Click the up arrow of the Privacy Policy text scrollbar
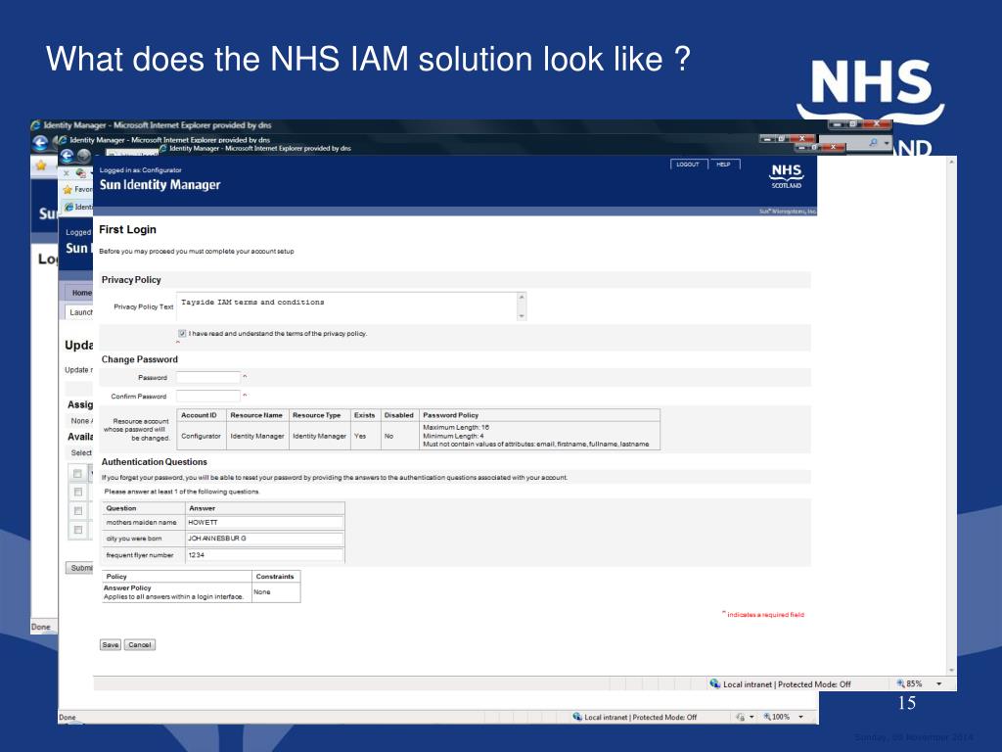This screenshot has width=1002, height=752. coord(522,298)
